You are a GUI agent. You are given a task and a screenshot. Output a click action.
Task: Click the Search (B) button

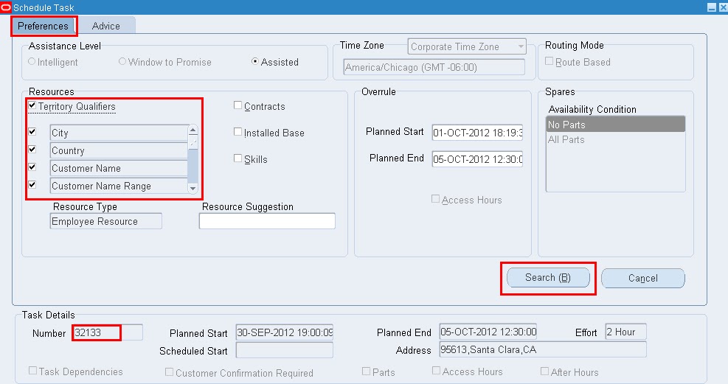point(548,278)
